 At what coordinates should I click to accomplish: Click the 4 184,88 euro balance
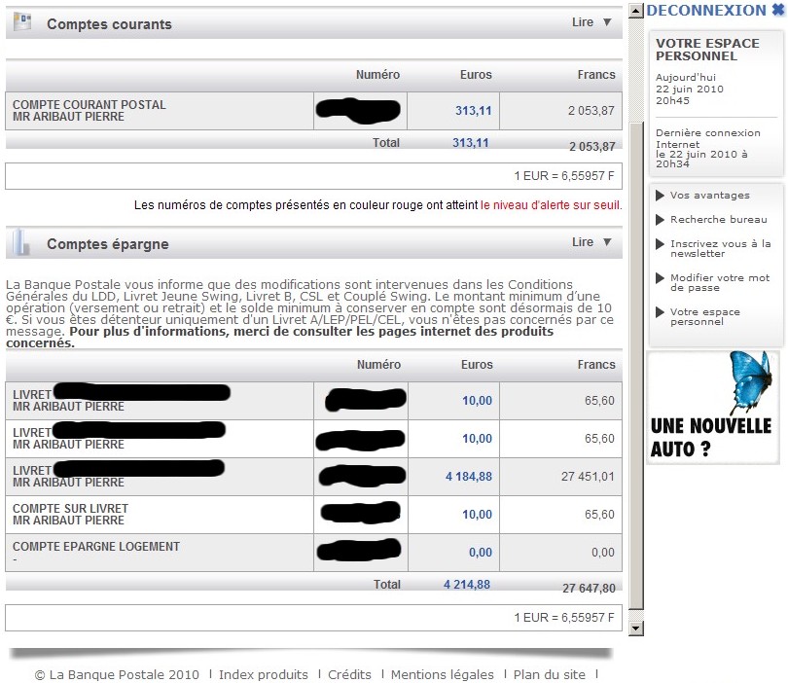pyautogui.click(x=468, y=477)
